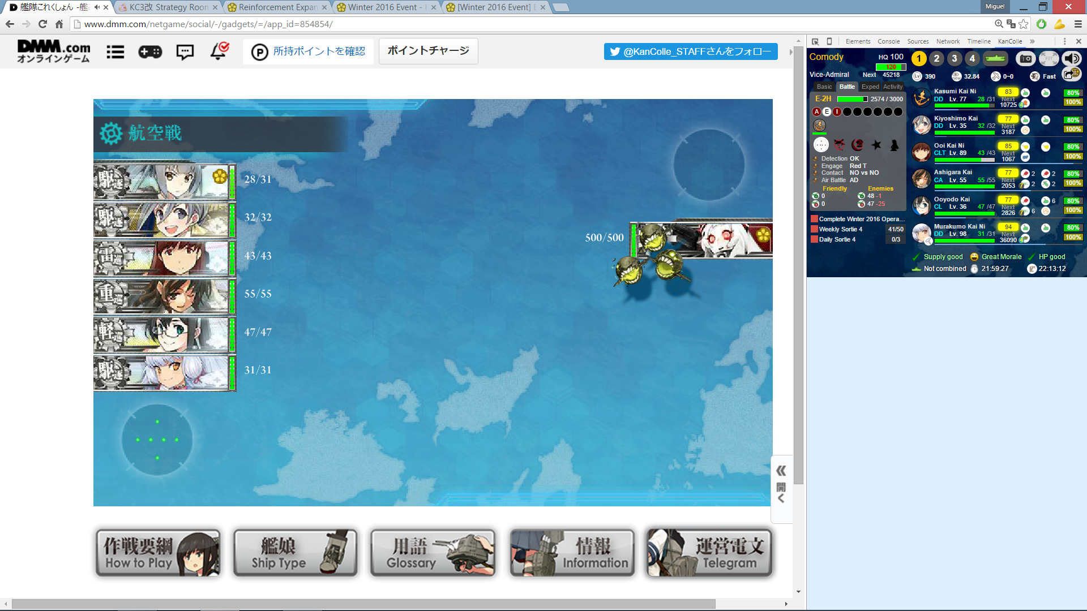Open the DevTools Elements tab

coord(858,41)
